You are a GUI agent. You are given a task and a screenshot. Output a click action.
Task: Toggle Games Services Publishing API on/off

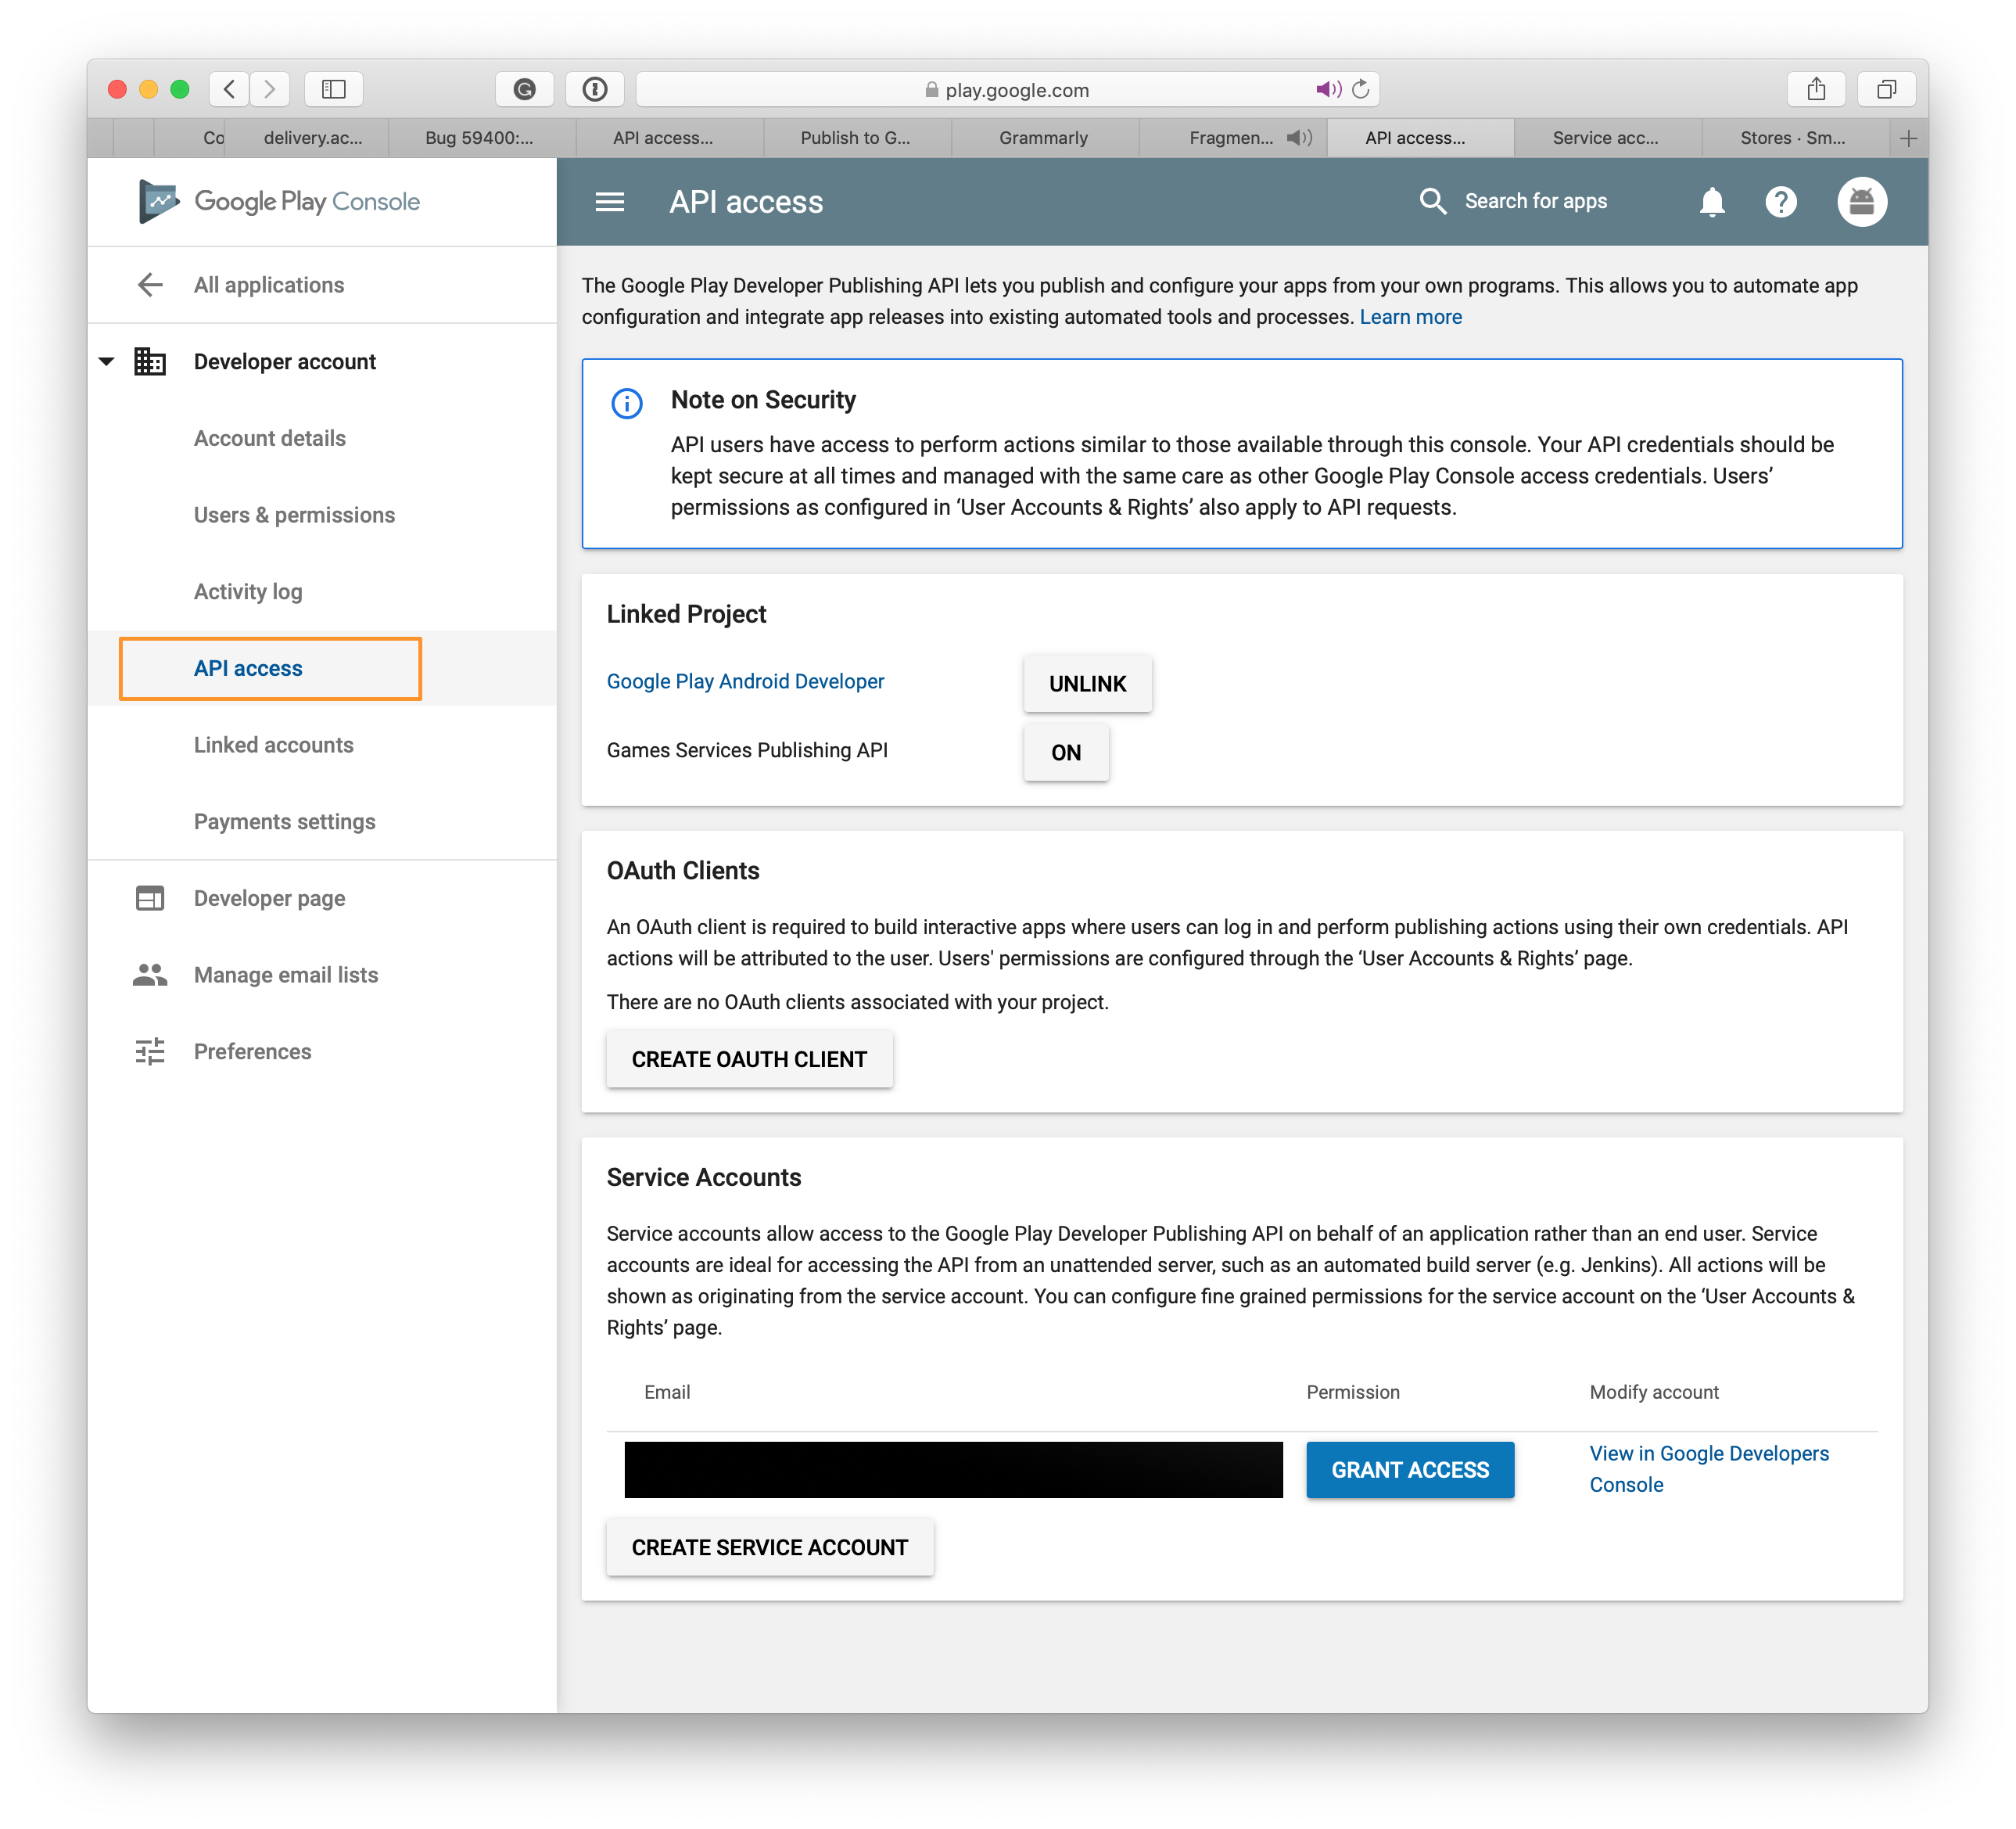click(1066, 752)
